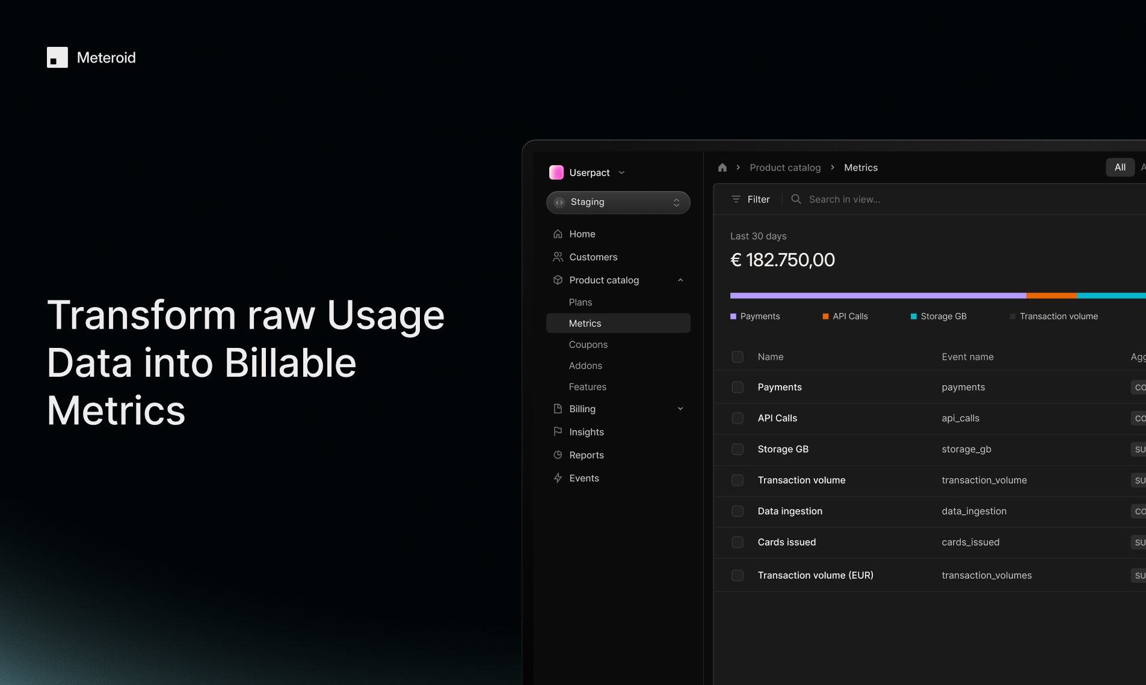The image size is (1146, 685).
Task: Click the storage_gb event name cell
Action: click(x=966, y=449)
